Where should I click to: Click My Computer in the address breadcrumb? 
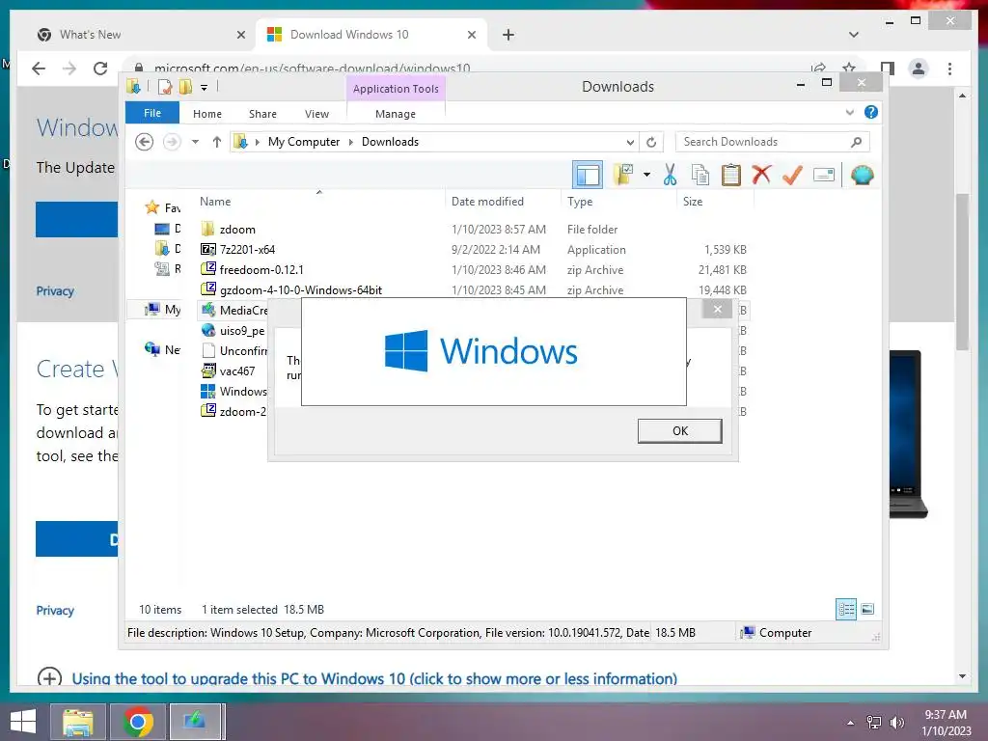[x=304, y=142]
